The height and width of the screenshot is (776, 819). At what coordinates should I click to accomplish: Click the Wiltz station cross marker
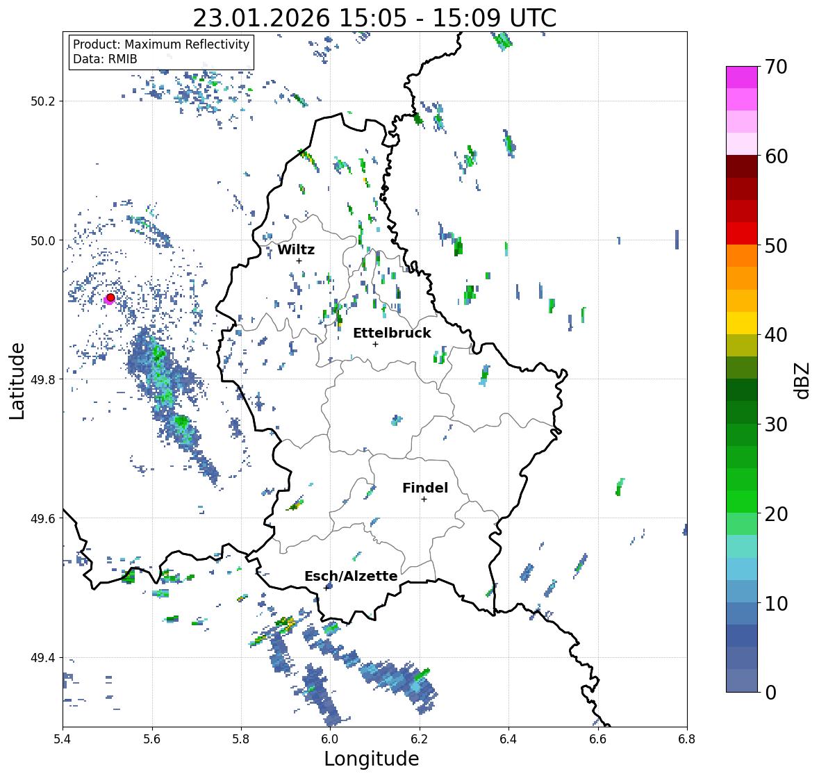299,261
